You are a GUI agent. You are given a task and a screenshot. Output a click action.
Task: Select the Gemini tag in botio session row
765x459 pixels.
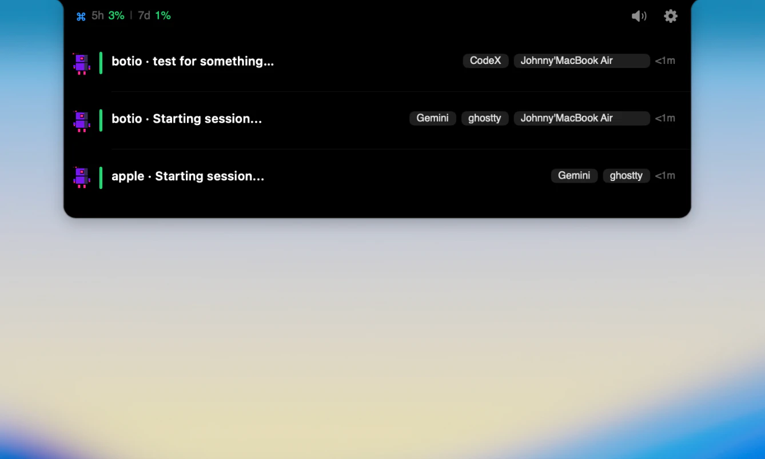432,118
